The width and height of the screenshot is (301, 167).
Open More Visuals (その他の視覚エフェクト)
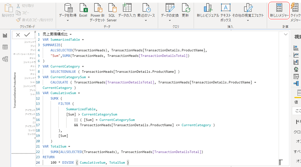(248, 10)
